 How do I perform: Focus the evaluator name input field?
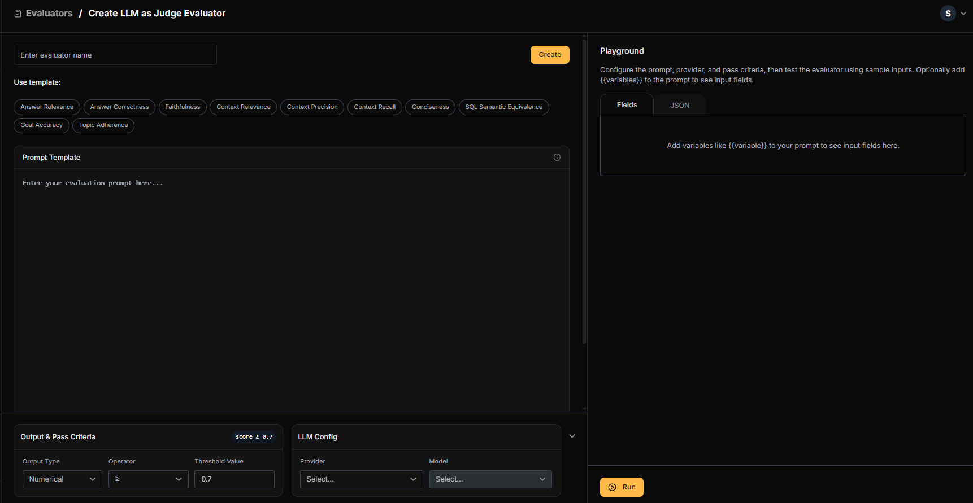(x=115, y=55)
